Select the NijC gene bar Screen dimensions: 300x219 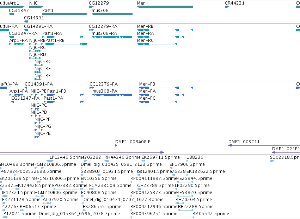click(x=36, y=7)
